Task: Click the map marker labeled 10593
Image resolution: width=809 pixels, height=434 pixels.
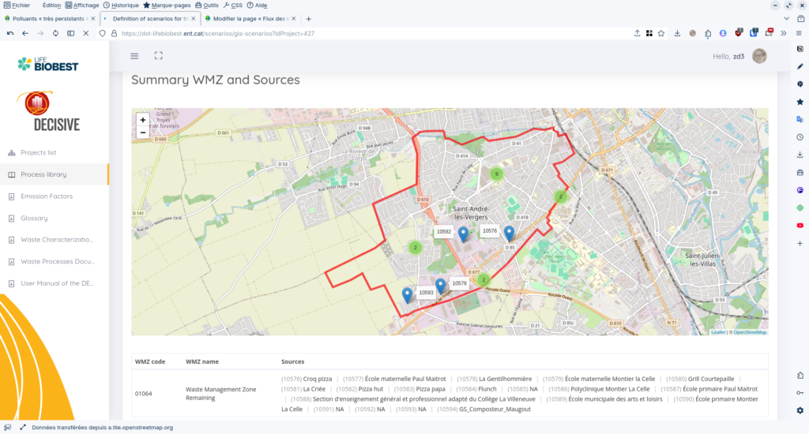Action: [x=407, y=294]
